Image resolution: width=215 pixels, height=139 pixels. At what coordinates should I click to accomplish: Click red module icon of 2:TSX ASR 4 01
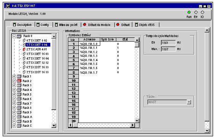(x=24, y=49)
